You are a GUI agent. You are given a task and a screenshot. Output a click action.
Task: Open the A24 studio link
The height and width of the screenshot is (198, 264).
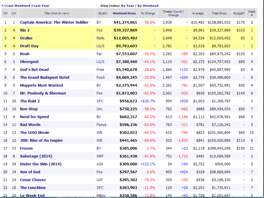[100, 164]
